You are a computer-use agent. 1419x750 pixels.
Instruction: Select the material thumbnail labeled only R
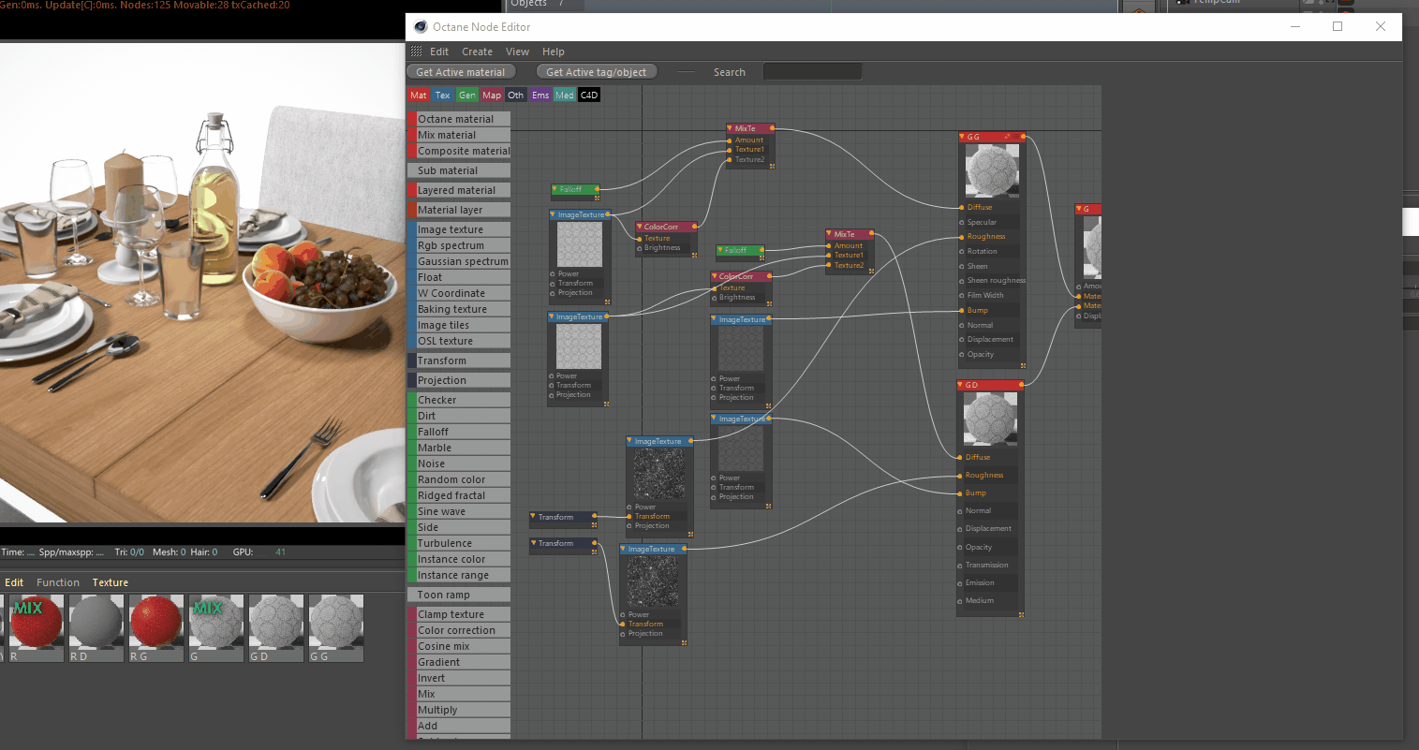[x=36, y=628]
